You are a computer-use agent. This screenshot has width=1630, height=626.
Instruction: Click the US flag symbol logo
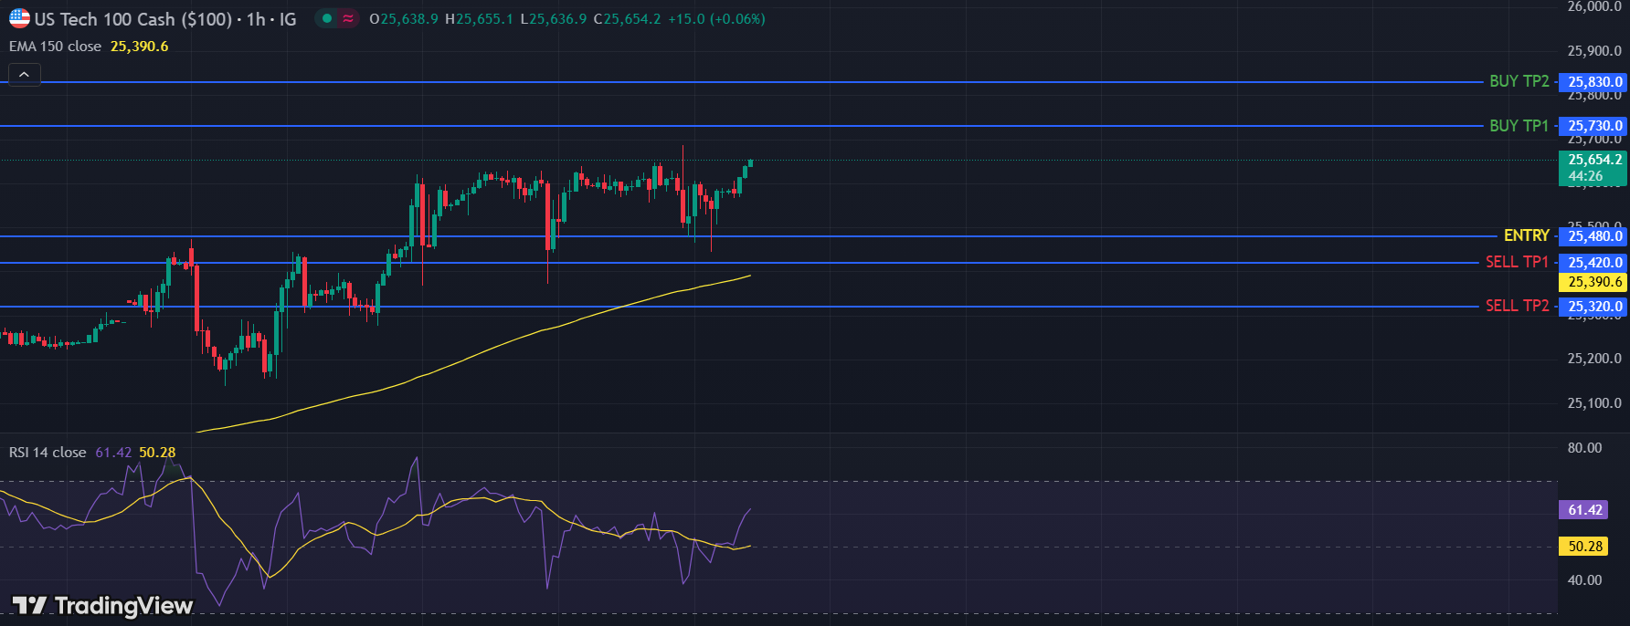click(x=19, y=18)
